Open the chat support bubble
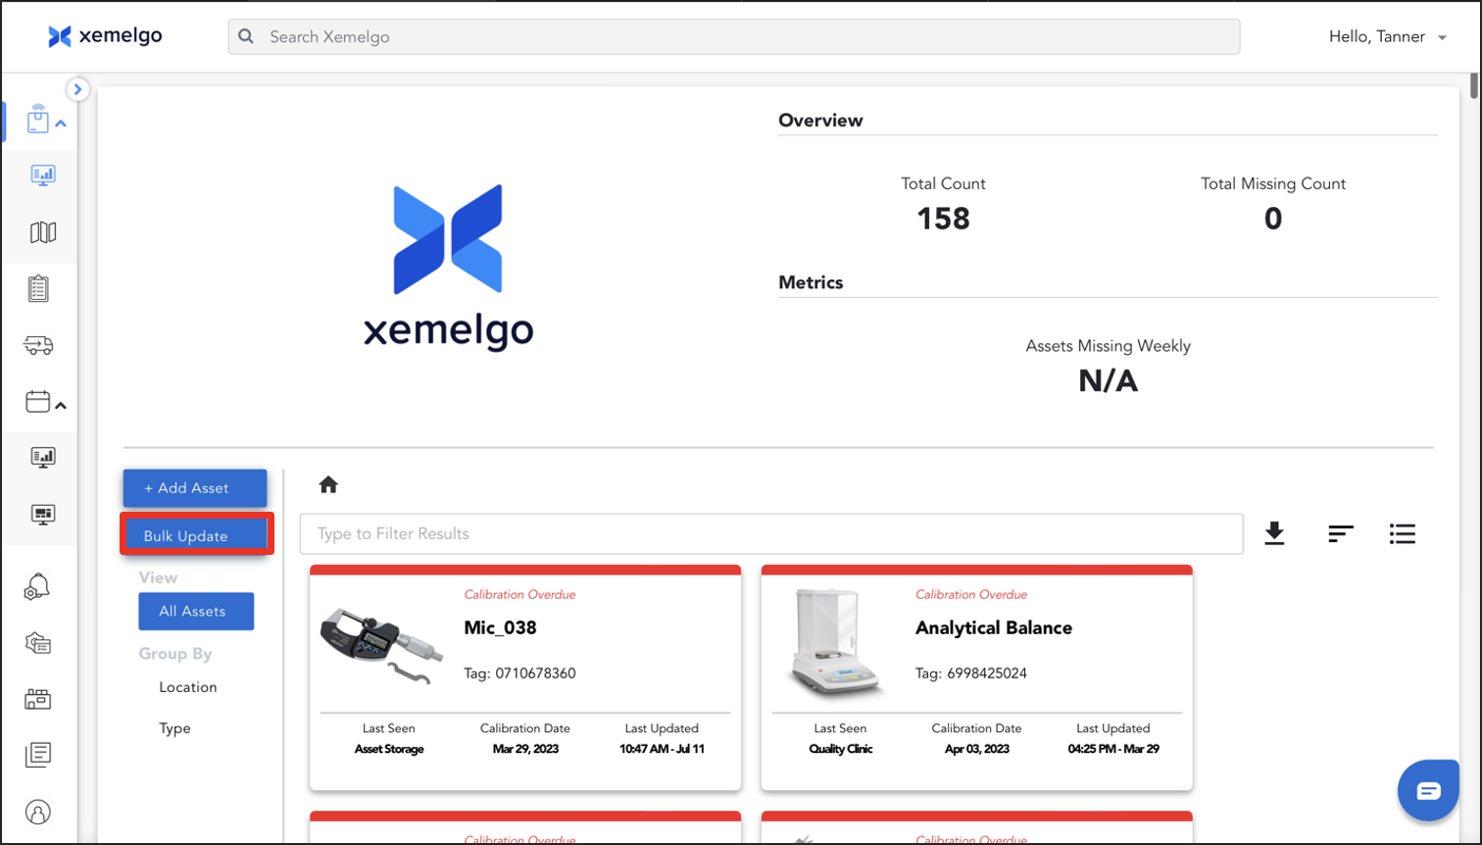Viewport: 1482px width, 845px height. [x=1428, y=790]
